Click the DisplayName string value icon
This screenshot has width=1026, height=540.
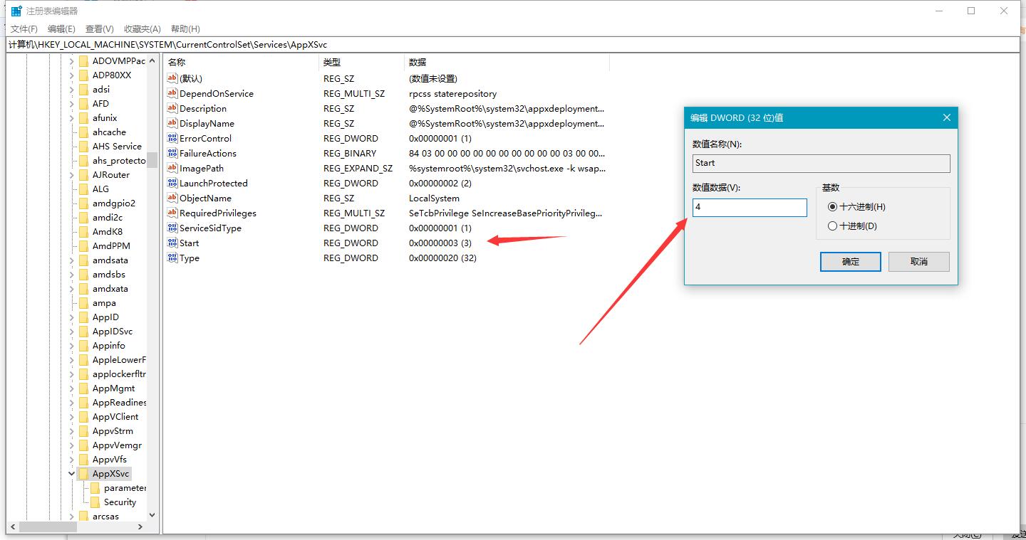click(172, 123)
